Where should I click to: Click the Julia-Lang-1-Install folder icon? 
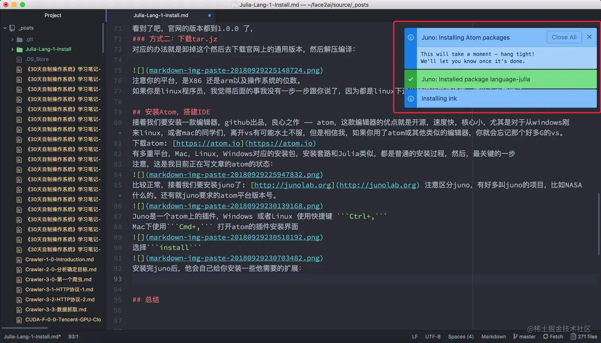click(19, 49)
